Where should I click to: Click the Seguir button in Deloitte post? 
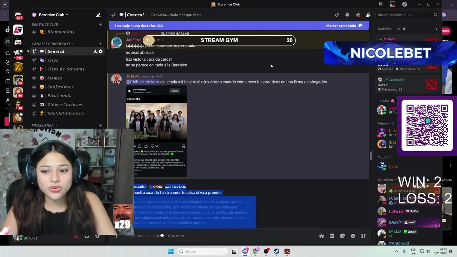175,91
